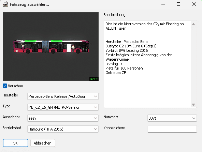The height and width of the screenshot is (152, 202).
Task: Click the description scrollbar up arrow
Action: 193,24
